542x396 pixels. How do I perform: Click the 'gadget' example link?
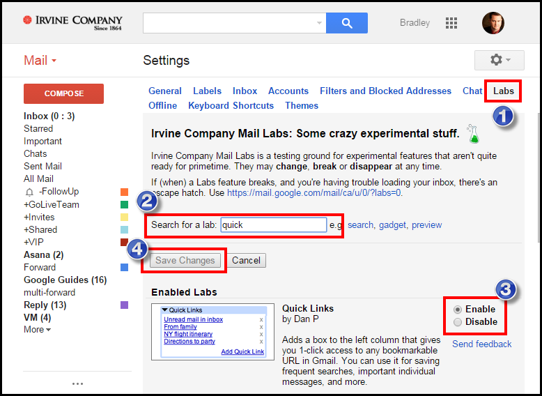392,224
